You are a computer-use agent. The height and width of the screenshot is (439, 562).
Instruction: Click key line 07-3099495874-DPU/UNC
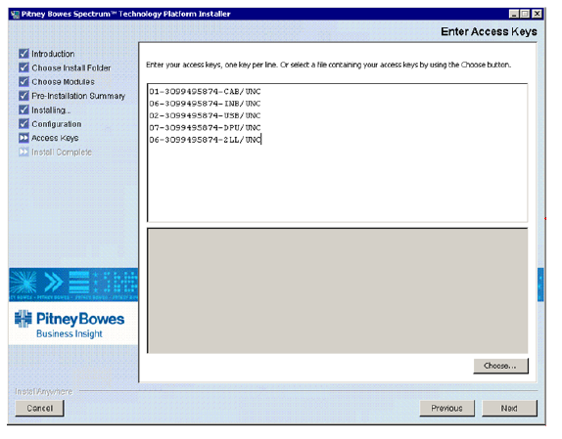[205, 128]
